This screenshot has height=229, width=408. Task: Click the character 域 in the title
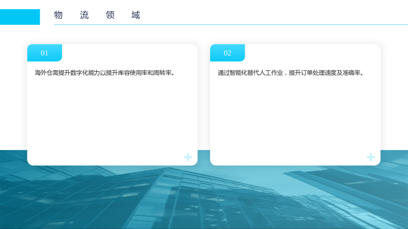click(136, 15)
